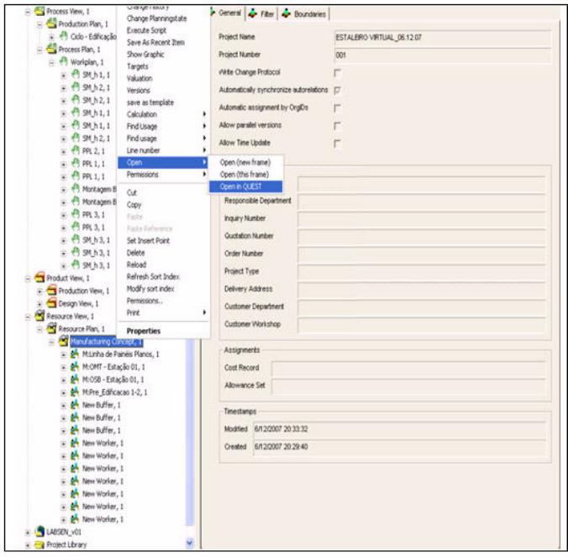Screen dimensions: 568x557
Task: Enable the Allow Time Update checkbox
Action: (337, 144)
